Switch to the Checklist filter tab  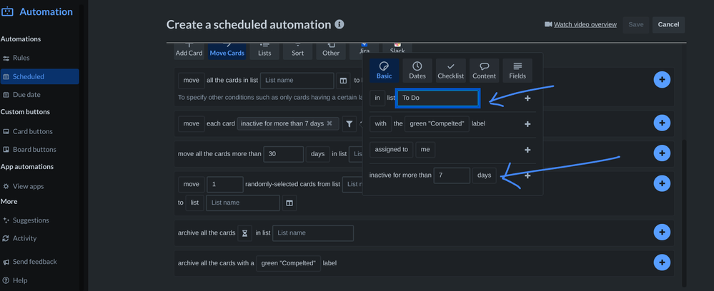451,71
